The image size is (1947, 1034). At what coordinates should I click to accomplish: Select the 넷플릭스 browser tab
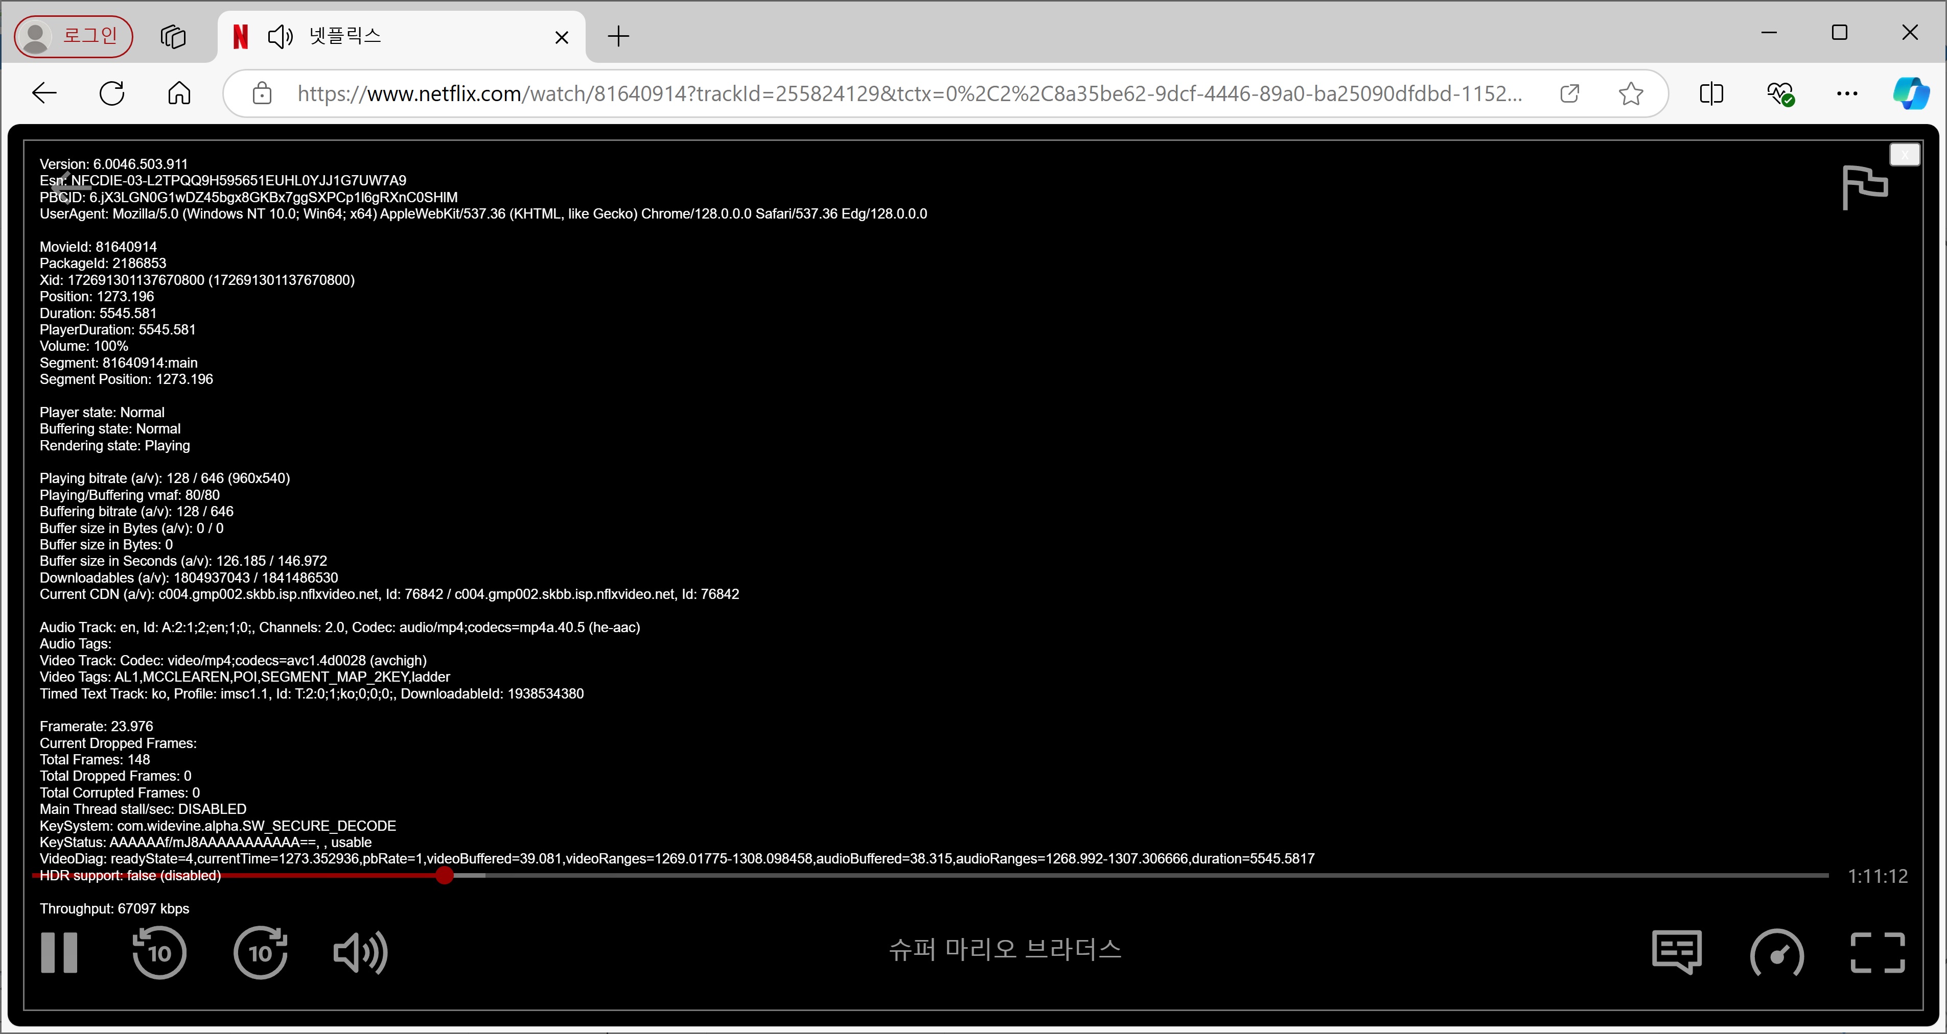coord(401,36)
